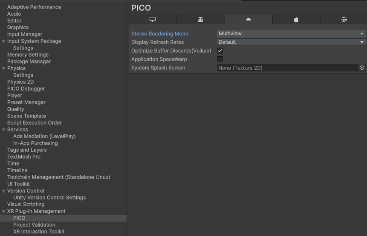Image resolution: width=367 pixels, height=236 pixels.
Task: Open Audio settings
Action: pos(14,14)
